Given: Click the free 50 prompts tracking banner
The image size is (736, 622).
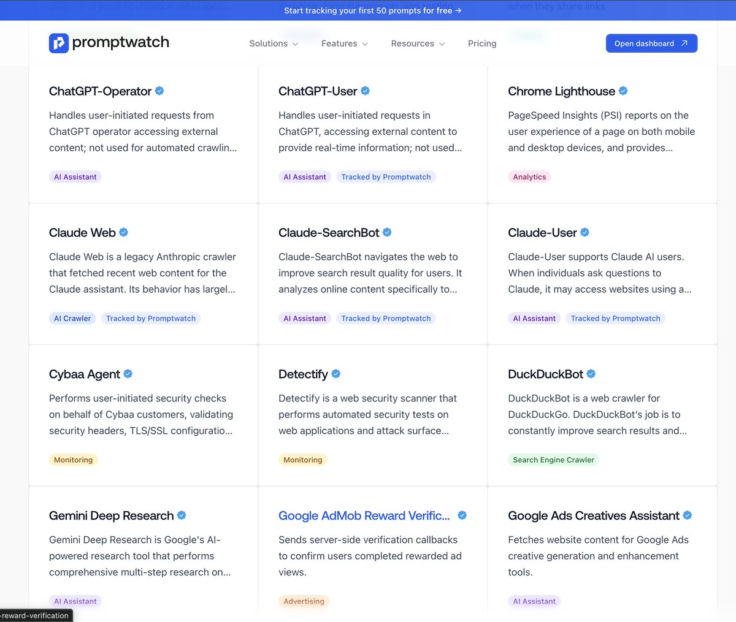Looking at the screenshot, I should pyautogui.click(x=373, y=10).
